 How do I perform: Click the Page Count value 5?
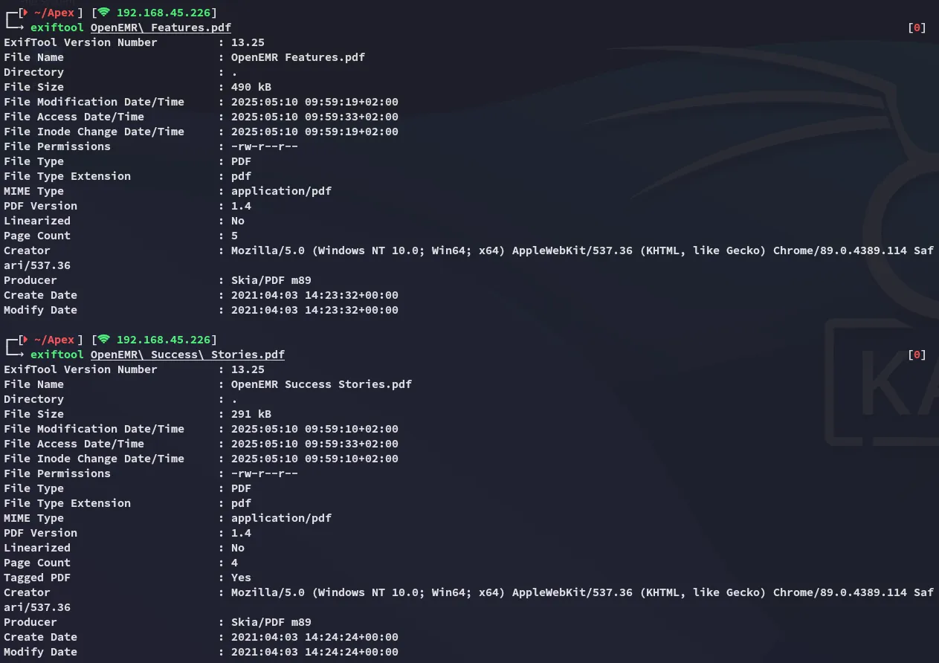[234, 236]
